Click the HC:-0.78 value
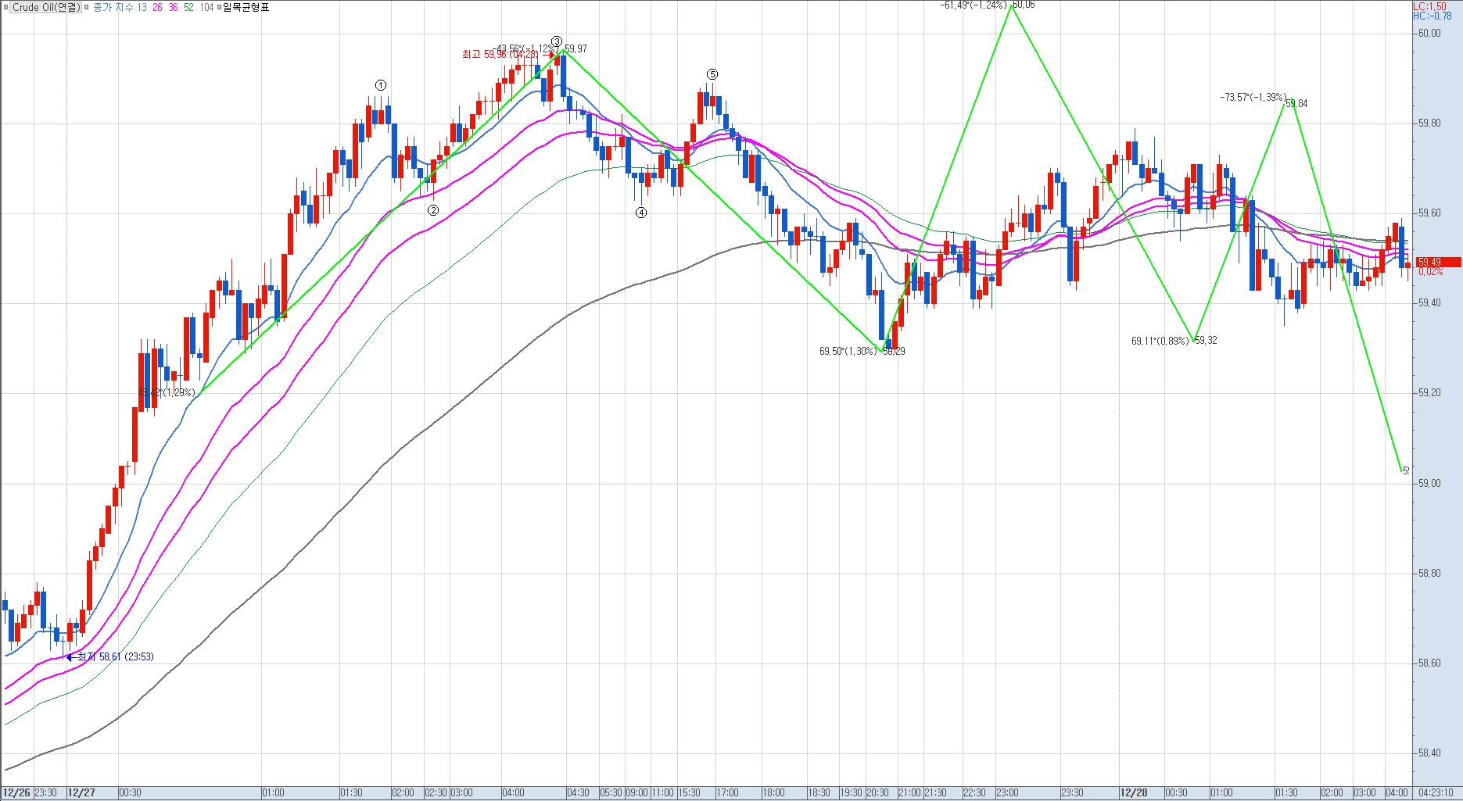Image resolution: width=1463 pixels, height=801 pixels. [x=1432, y=16]
